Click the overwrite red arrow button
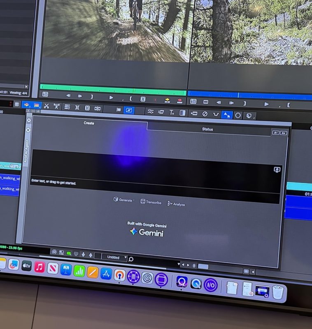312x329 pixels. (179, 101)
